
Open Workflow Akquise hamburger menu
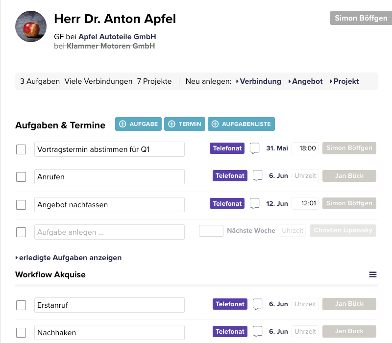(x=373, y=275)
